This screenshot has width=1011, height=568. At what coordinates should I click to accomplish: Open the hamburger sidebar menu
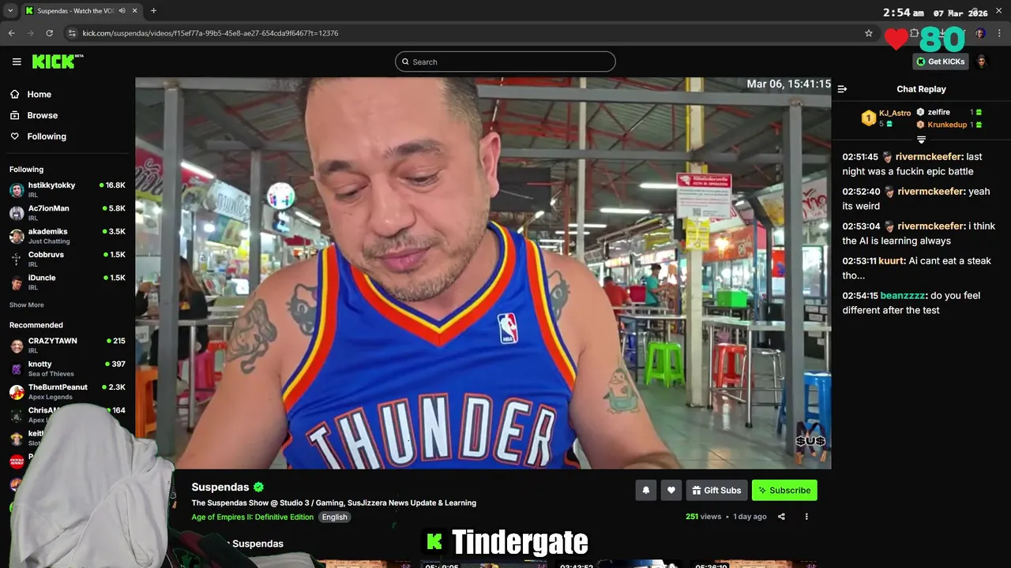[x=17, y=62]
